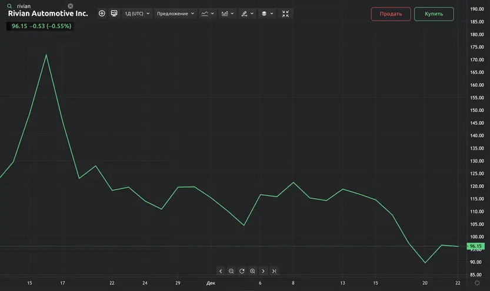Expand the Предложение price type dropdown

[175, 13]
